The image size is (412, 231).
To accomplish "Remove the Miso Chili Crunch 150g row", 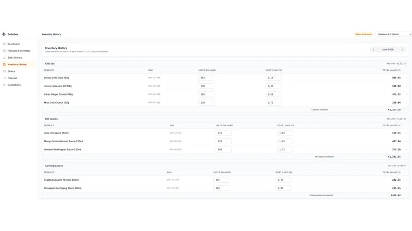I will tap(406, 103).
